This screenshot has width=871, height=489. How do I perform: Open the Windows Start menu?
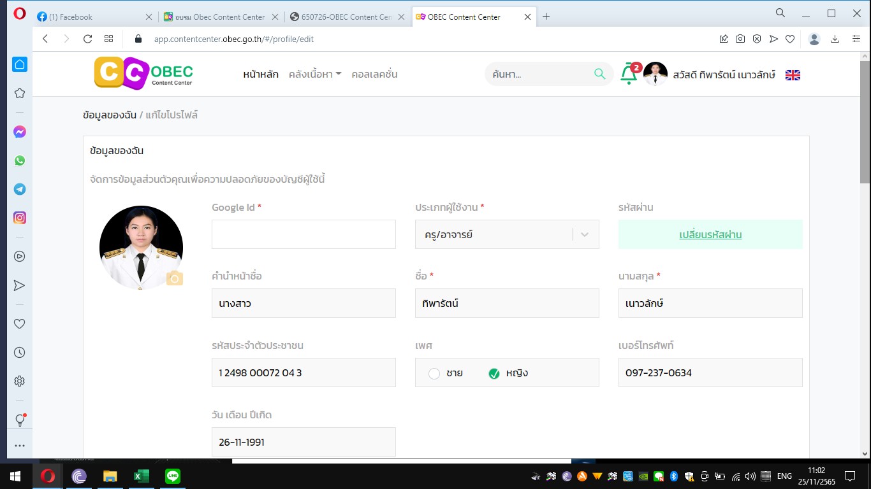point(15,476)
